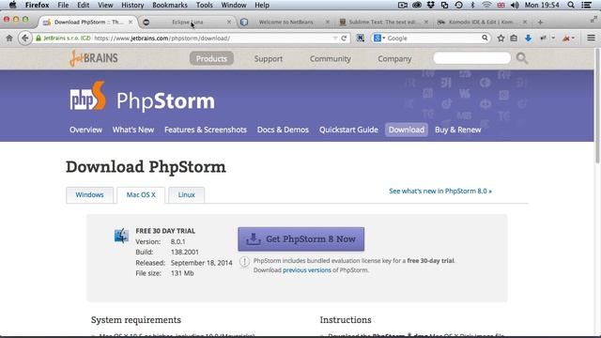Click the Google search input field

[x=433, y=38]
